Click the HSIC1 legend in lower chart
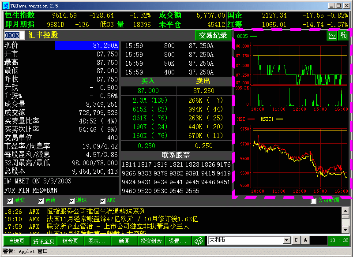The width and height of the screenshot is (353, 257). 272,119
